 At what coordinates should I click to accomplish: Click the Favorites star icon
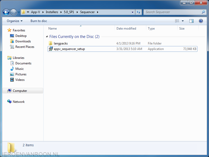(x=9, y=30)
